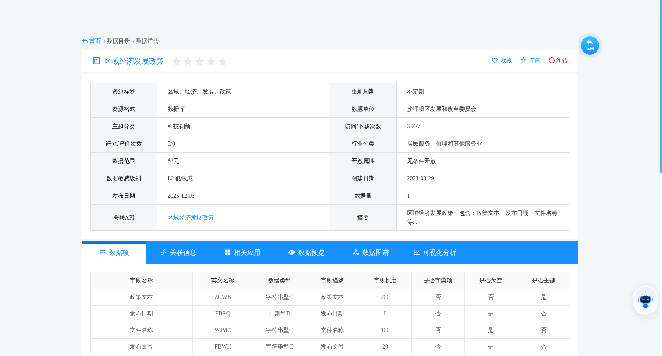
Task: Click the 摘要 summary text cell
Action: pos(482,217)
